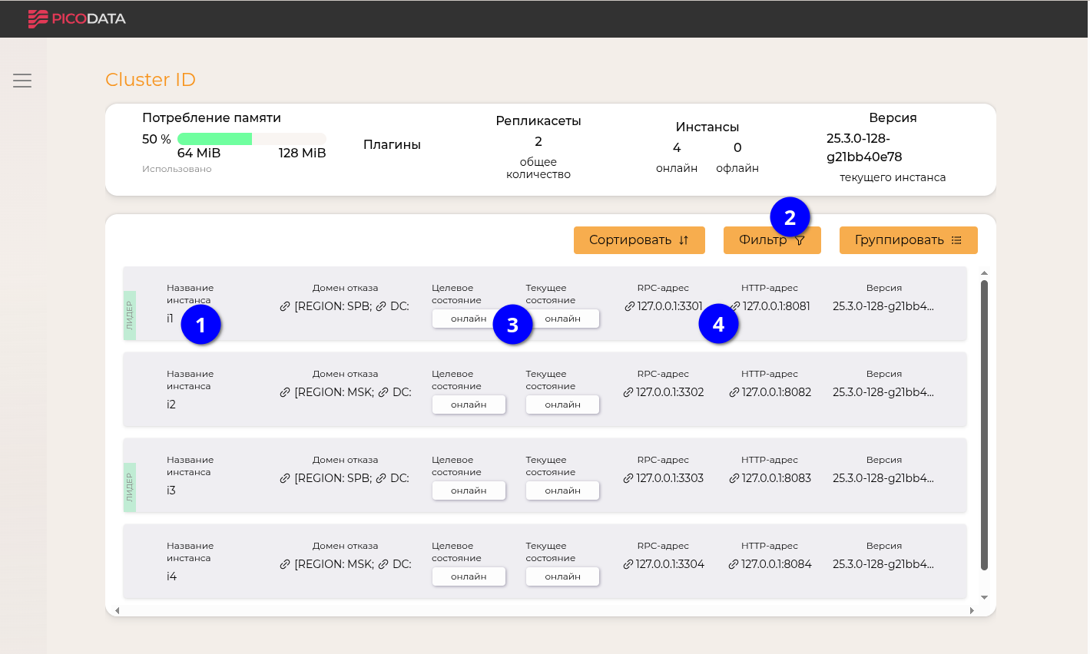Open RPC address 127.0.0.1:3303 link

[669, 478]
